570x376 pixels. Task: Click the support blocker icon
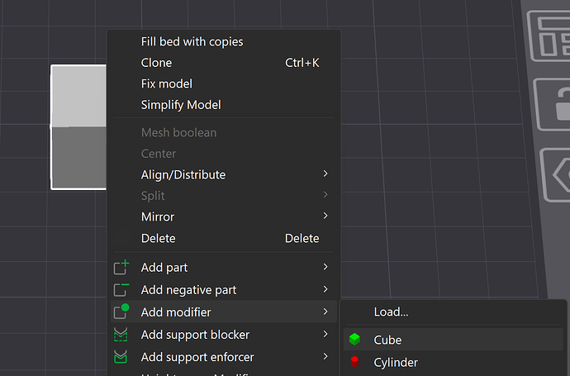121,335
